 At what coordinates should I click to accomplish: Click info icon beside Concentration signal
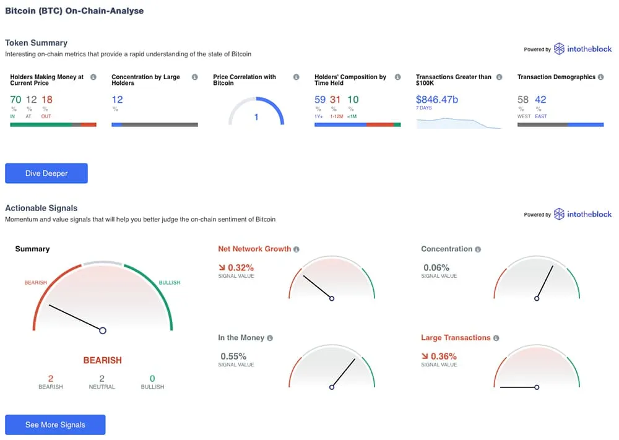coord(478,249)
